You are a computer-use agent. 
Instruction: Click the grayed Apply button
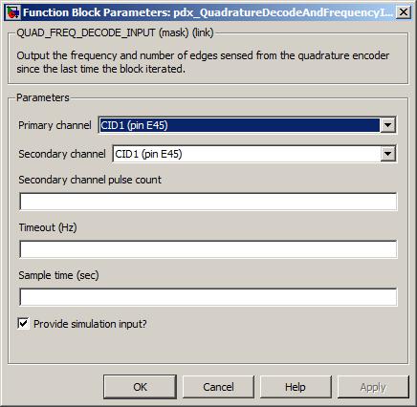coord(373,387)
